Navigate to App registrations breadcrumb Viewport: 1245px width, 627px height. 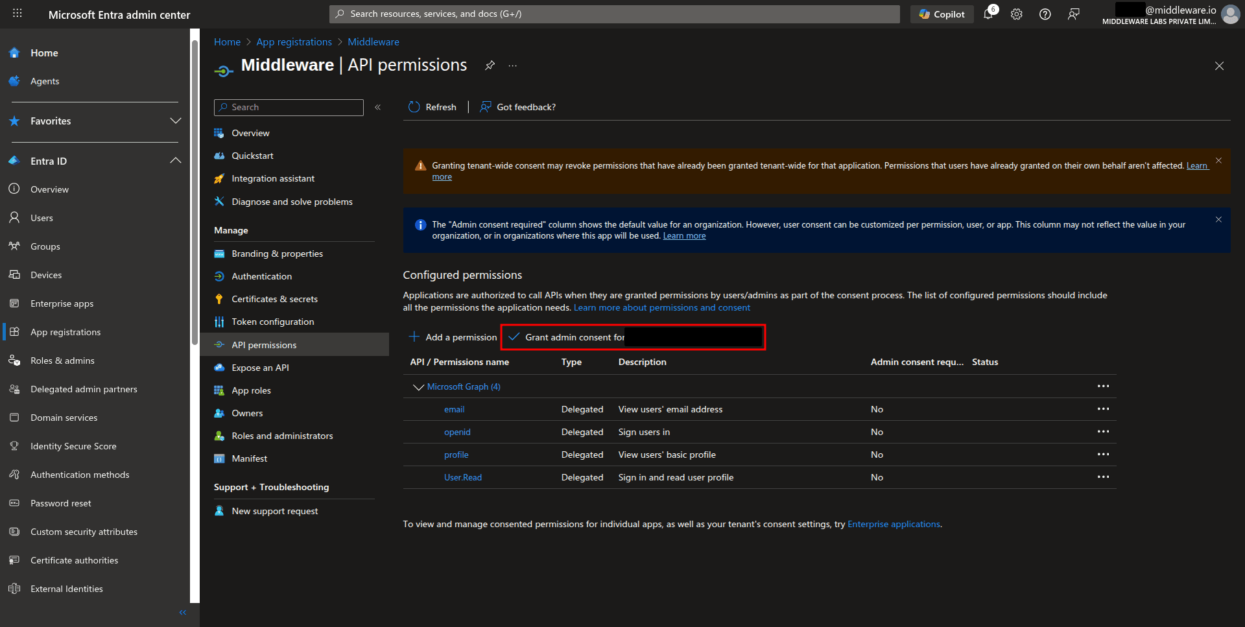pyautogui.click(x=294, y=41)
